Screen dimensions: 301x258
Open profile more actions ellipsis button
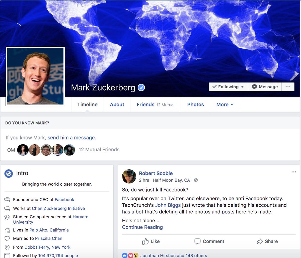(288, 87)
